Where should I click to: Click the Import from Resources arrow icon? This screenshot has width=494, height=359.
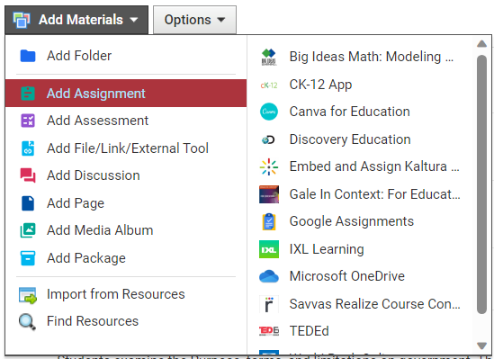[x=28, y=295]
